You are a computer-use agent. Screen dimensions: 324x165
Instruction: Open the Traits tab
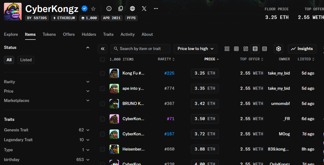[108, 34]
